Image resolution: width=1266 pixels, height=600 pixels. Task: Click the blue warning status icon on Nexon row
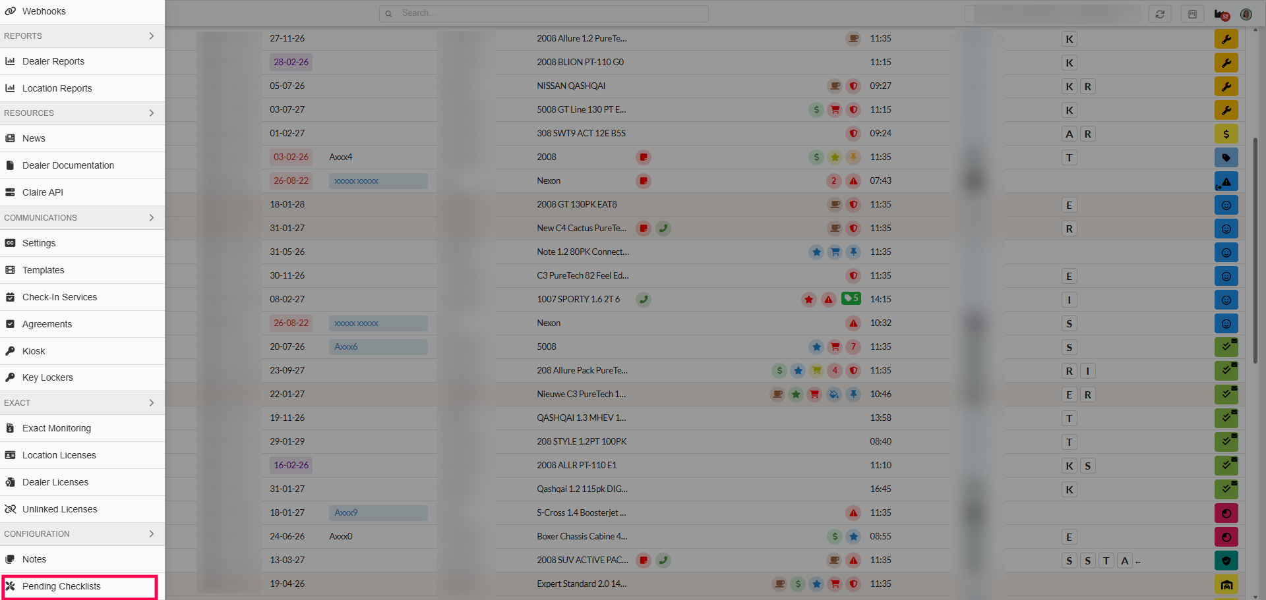[1226, 181]
